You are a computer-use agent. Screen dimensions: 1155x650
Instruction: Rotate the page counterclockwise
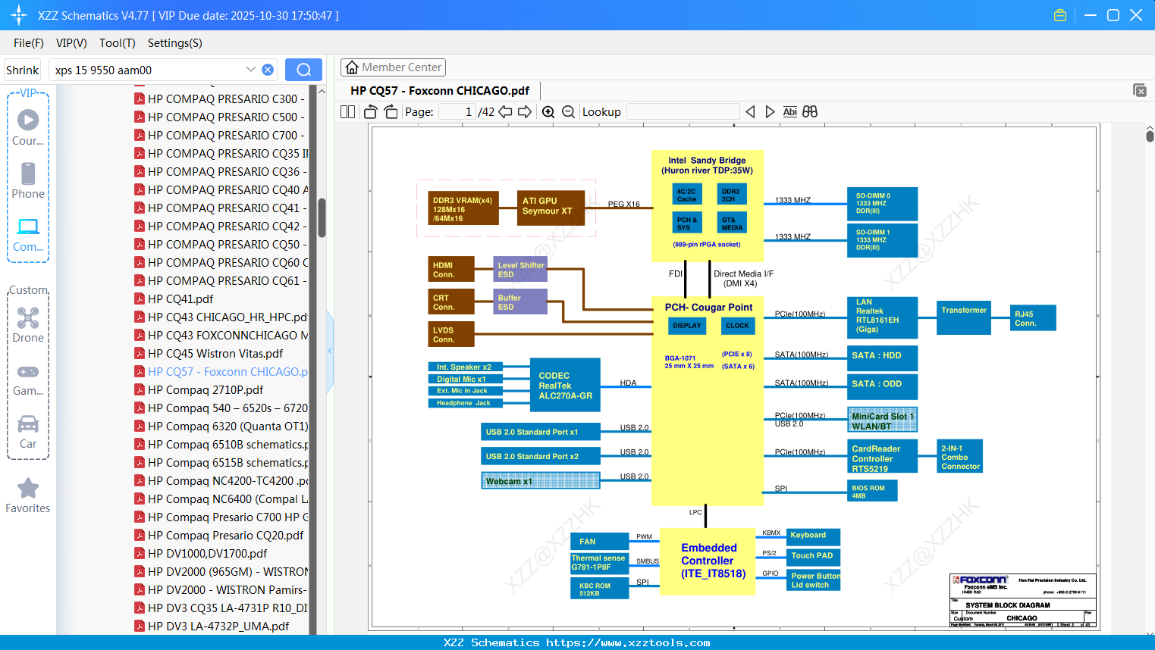point(370,112)
